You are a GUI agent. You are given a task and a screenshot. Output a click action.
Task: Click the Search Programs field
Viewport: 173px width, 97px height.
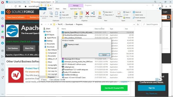pyautogui.click(x=151, y=25)
